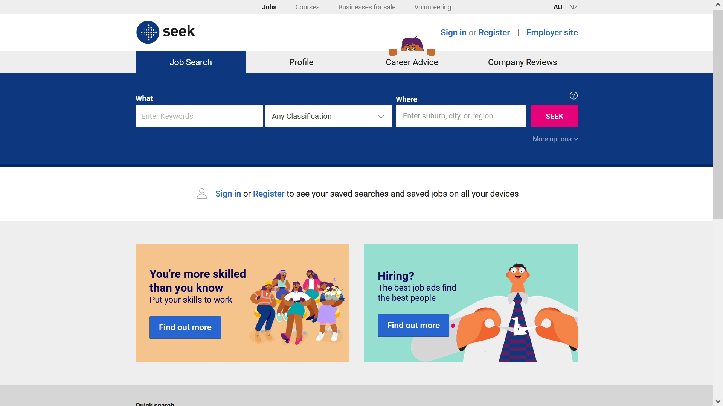
Task: Focus the Enter Keywords field
Action: click(x=199, y=116)
